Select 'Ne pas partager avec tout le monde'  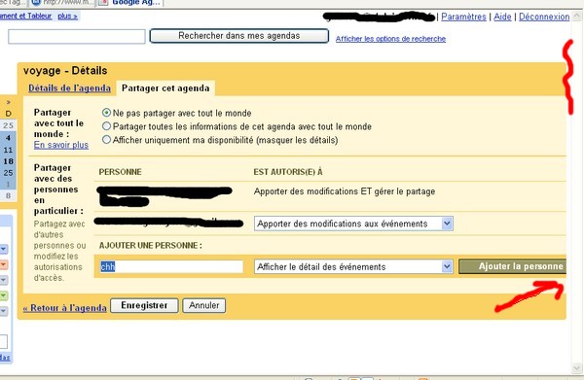[106, 113]
